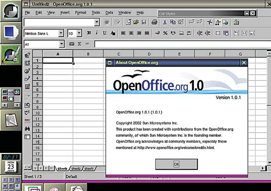Click the OK button in About dialog
271x191 pixels.
[x=176, y=164]
